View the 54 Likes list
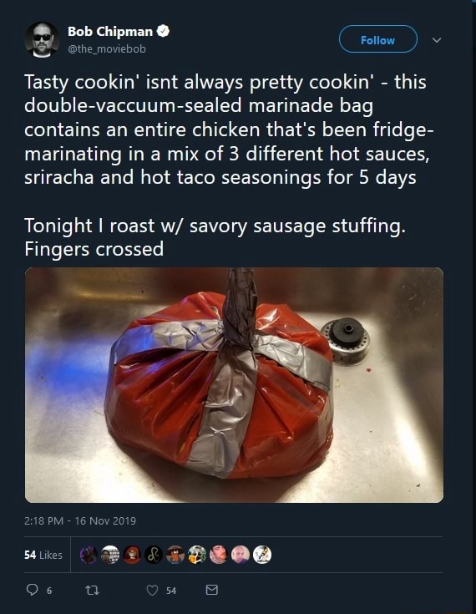The height and width of the screenshot is (614, 476). click(x=43, y=555)
